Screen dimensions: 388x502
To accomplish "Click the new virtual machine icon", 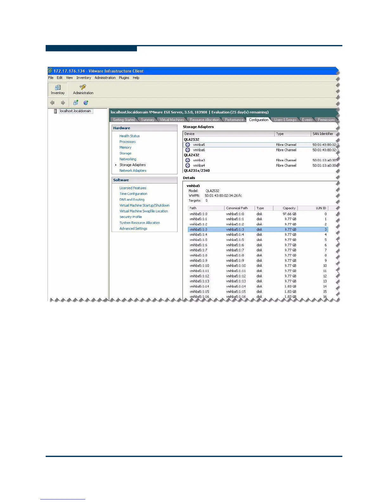I will pos(76,102).
